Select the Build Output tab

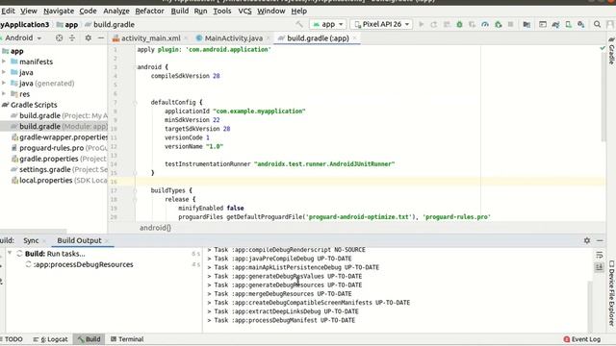tap(79, 240)
